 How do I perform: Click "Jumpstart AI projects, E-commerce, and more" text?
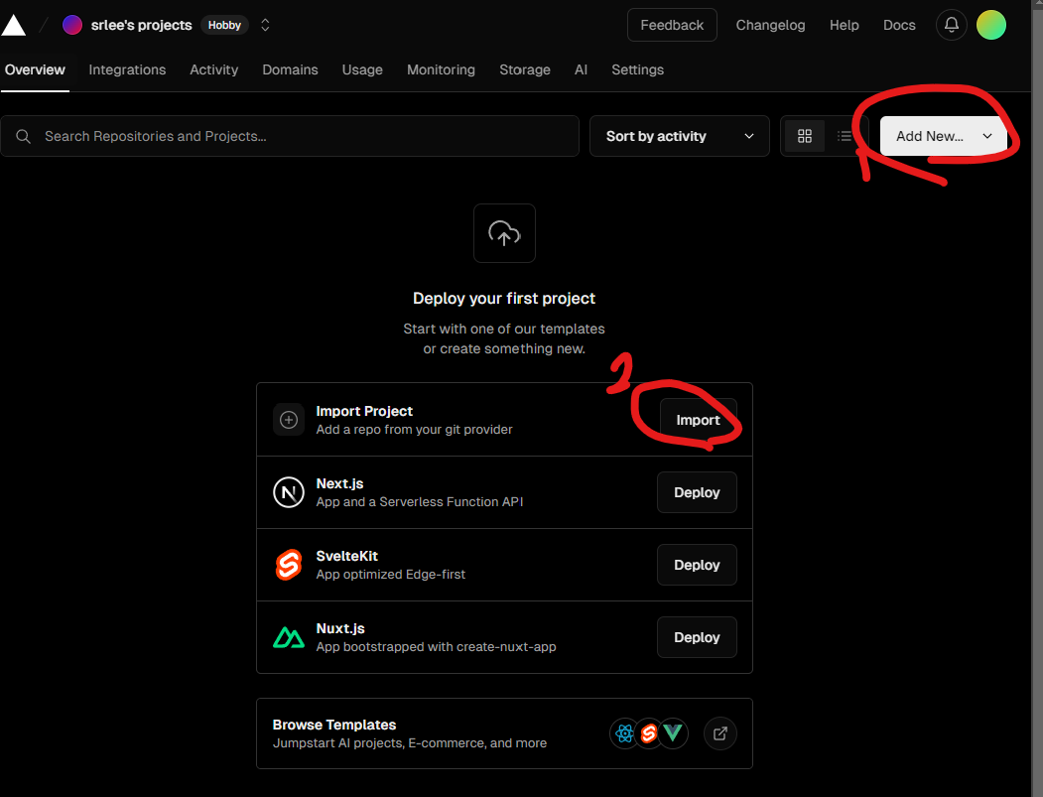coord(410,743)
